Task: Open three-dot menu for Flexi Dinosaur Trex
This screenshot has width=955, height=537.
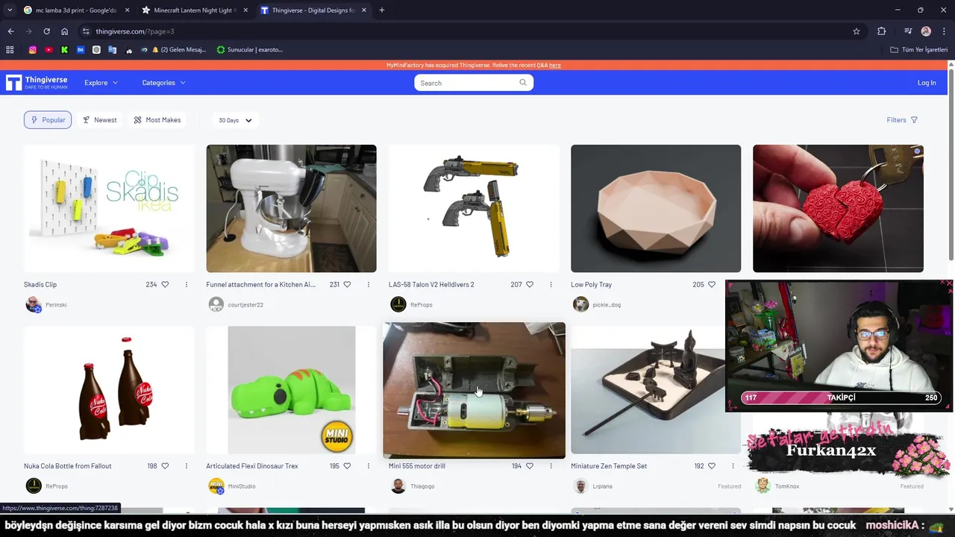Action: pos(369,465)
